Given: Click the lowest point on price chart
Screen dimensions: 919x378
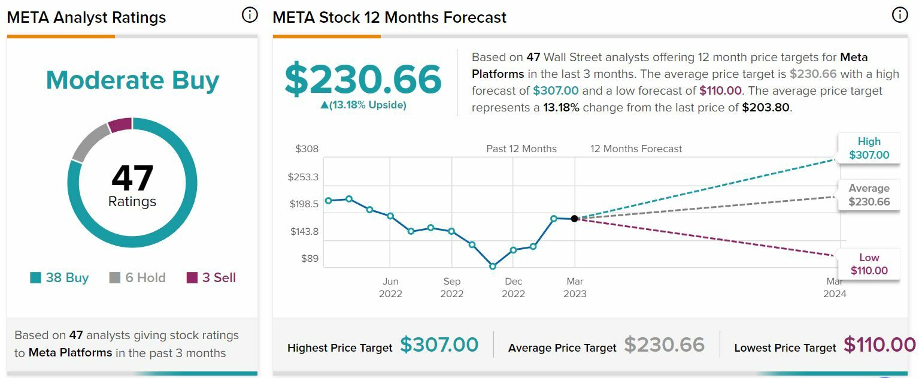Looking at the screenshot, I should [493, 266].
